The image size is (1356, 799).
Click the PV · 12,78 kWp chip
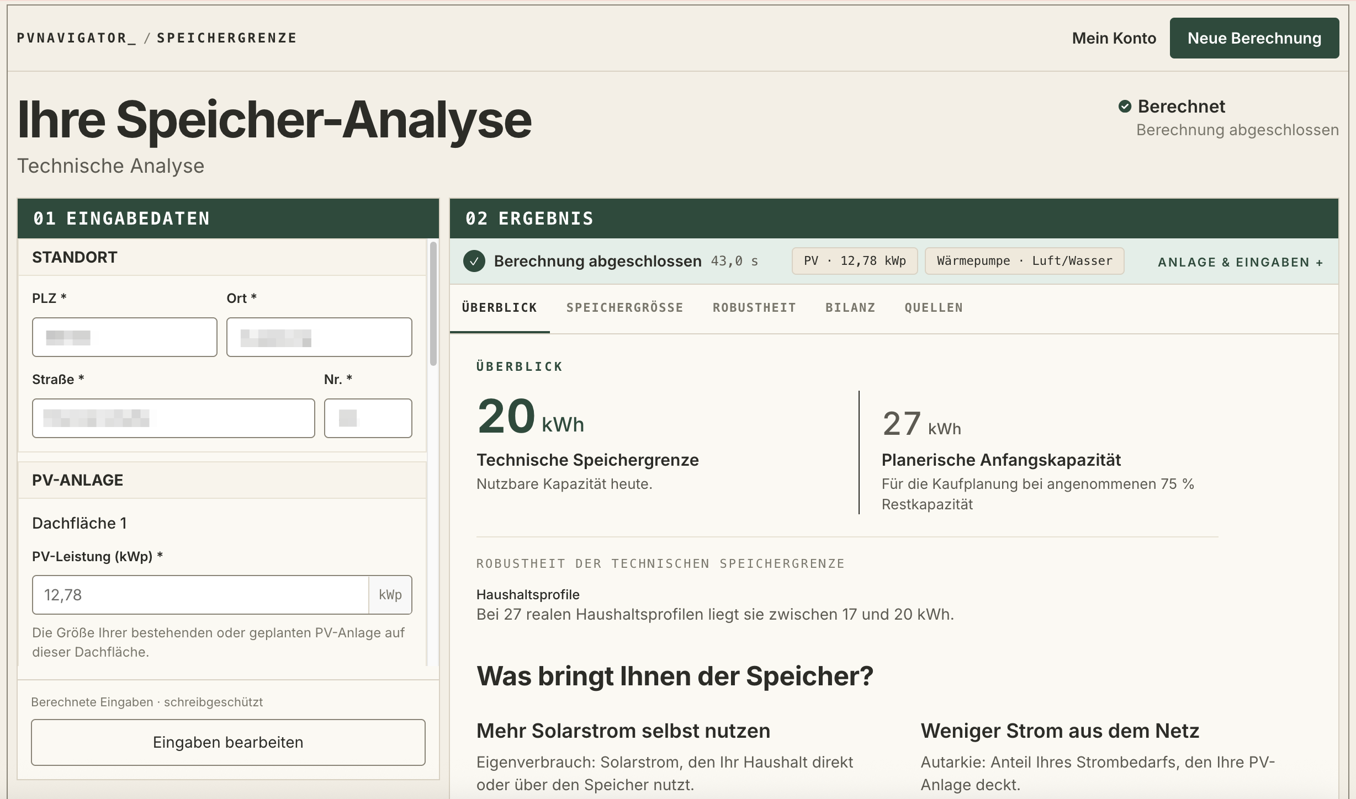[x=855, y=261]
